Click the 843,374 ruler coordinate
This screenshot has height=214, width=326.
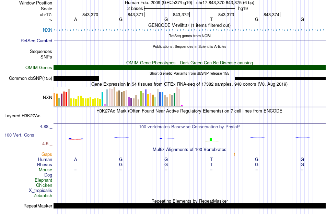coord(271,14)
